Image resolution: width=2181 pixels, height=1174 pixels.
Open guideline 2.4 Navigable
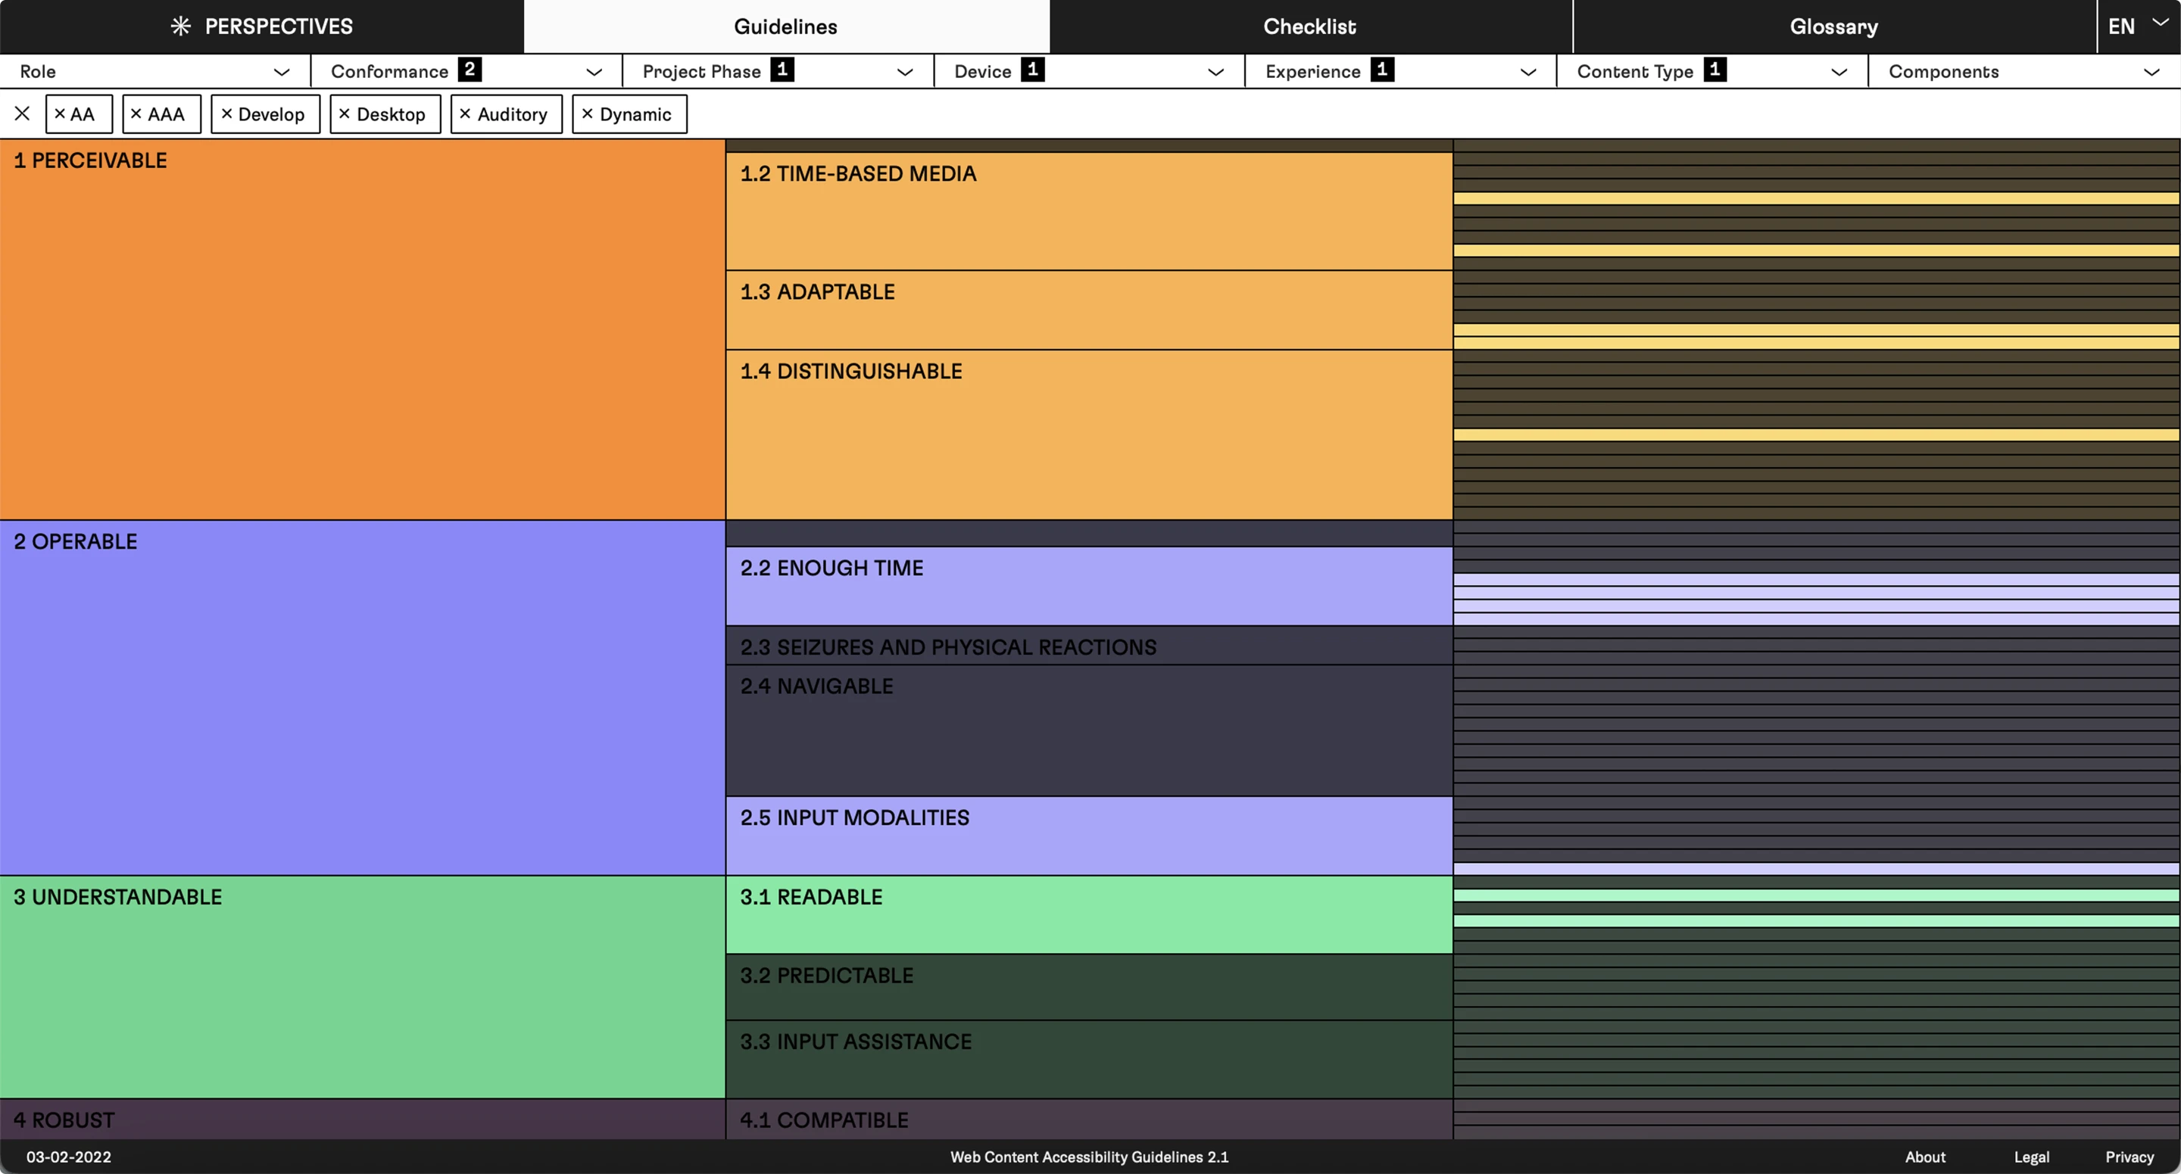click(x=1089, y=730)
